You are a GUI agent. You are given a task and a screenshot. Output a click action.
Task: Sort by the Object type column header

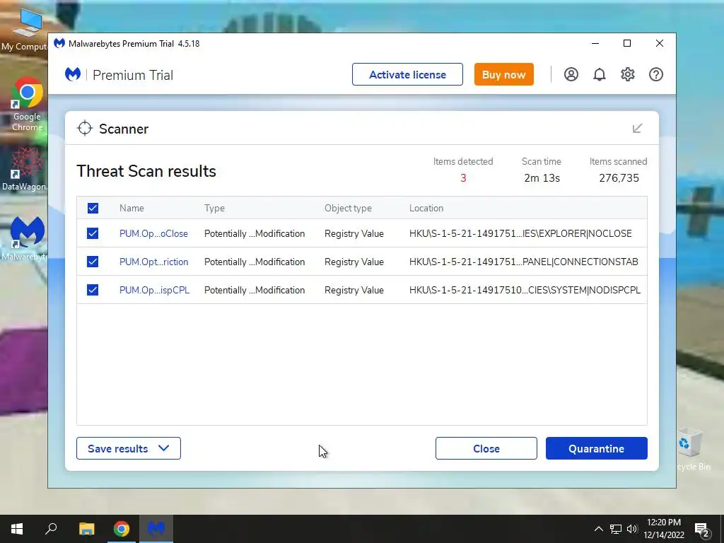(x=348, y=209)
